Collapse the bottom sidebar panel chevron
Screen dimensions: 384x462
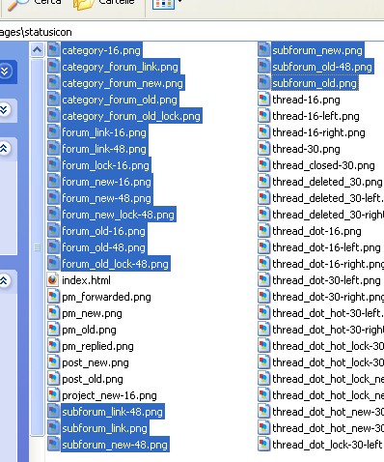click(x=4, y=280)
